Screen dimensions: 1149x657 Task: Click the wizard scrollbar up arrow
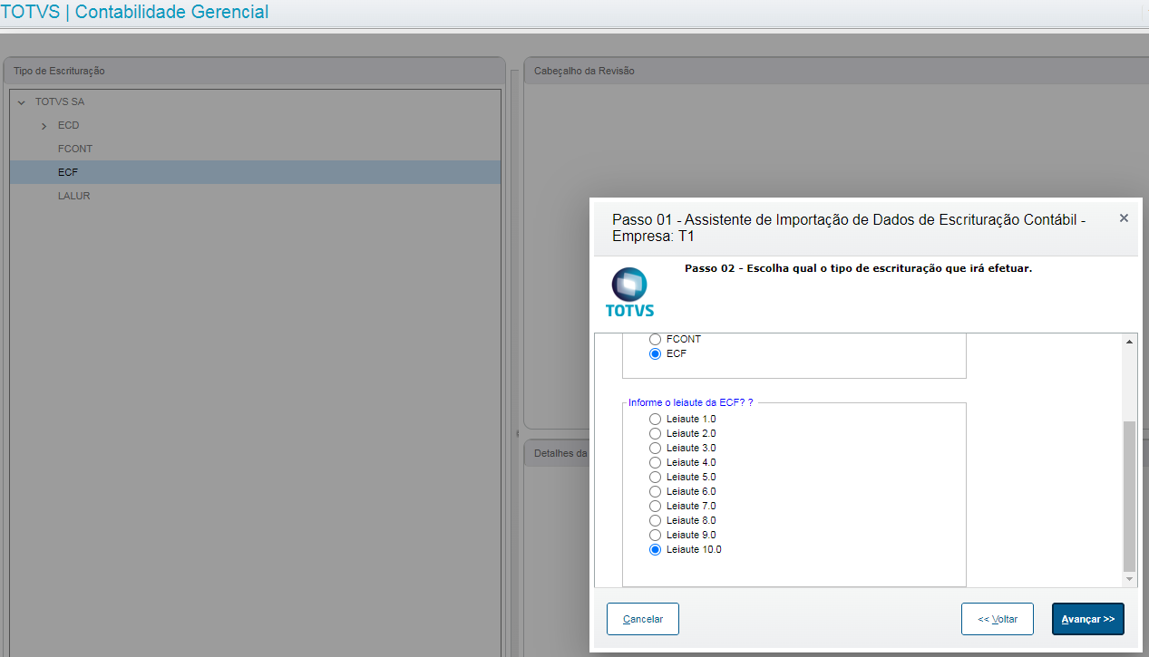pos(1129,342)
